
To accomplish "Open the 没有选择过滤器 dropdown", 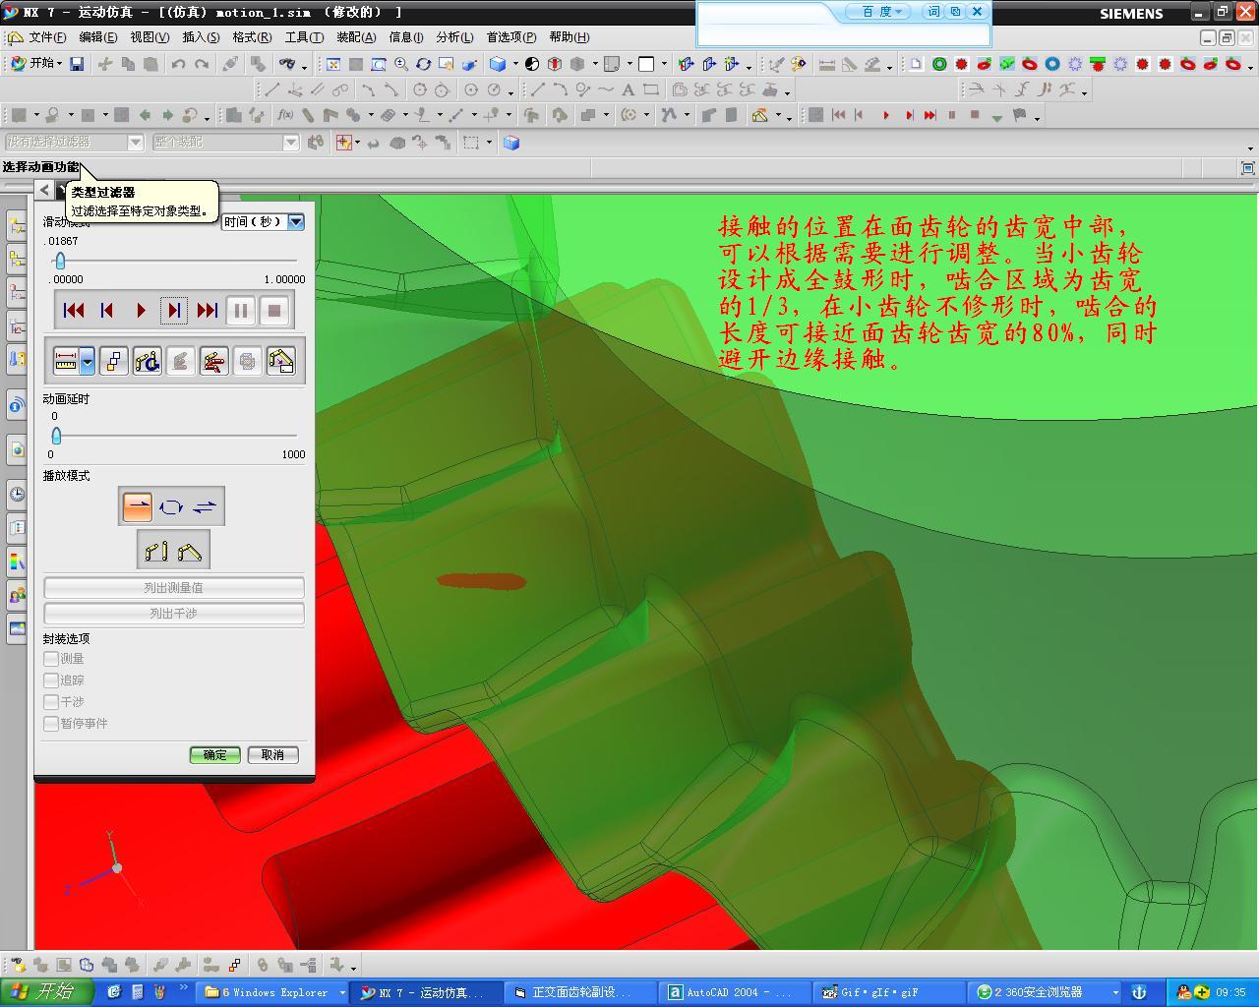I will [136, 143].
